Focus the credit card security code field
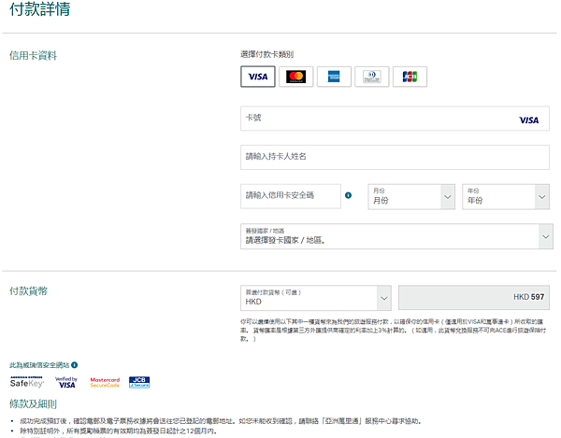The image size is (561, 438). click(291, 196)
